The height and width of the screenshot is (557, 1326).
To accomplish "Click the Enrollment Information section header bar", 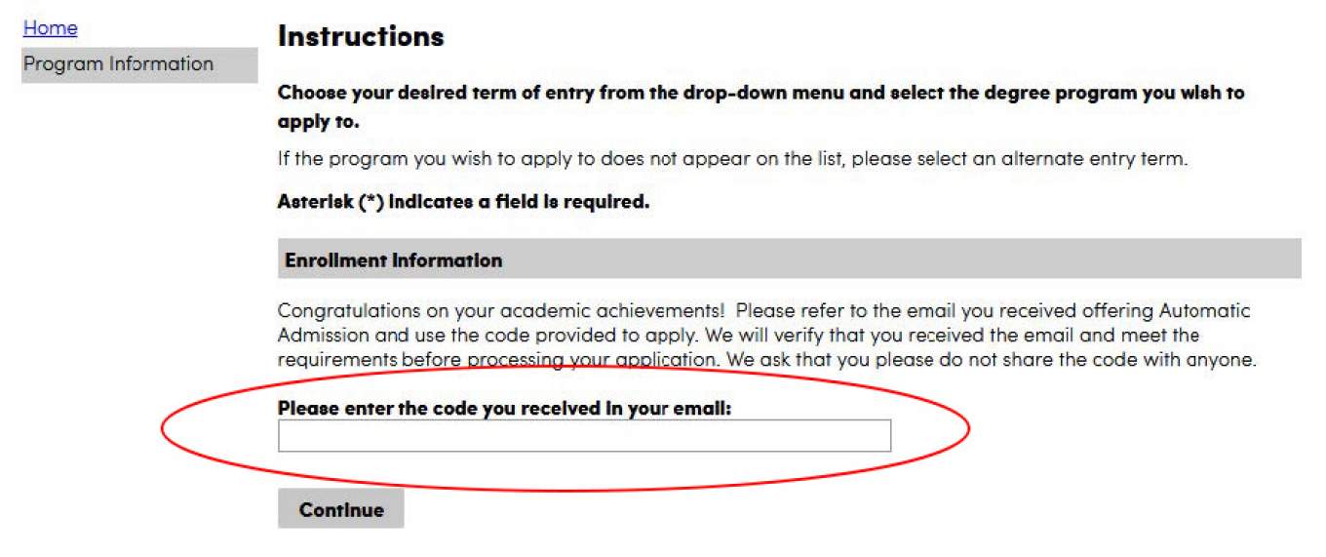I will pyautogui.click(x=789, y=260).
